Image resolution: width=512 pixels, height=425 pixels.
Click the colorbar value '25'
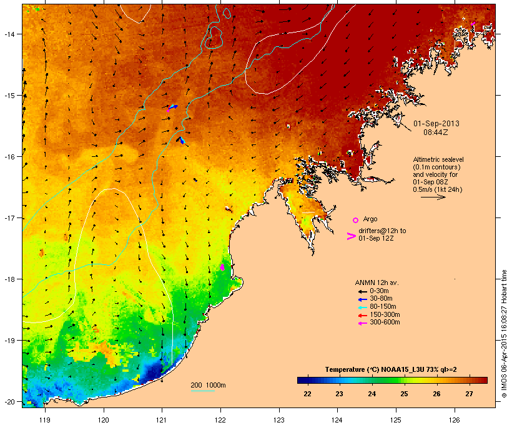tap(404, 394)
